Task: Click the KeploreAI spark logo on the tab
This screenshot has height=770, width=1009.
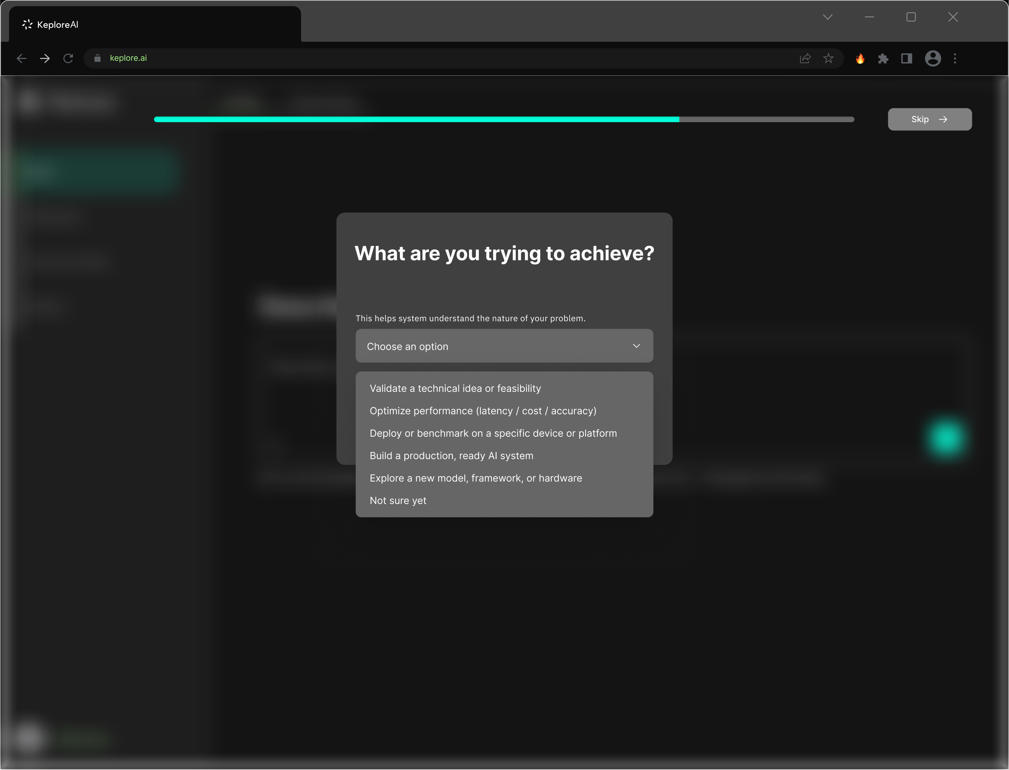Action: pos(27,24)
